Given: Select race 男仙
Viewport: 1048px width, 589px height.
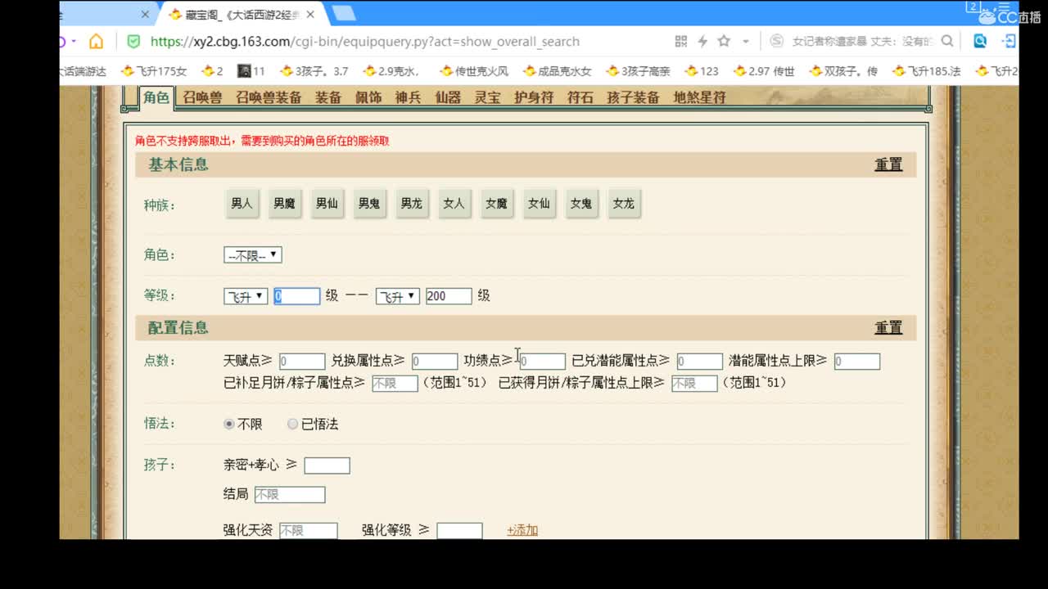Looking at the screenshot, I should [327, 204].
